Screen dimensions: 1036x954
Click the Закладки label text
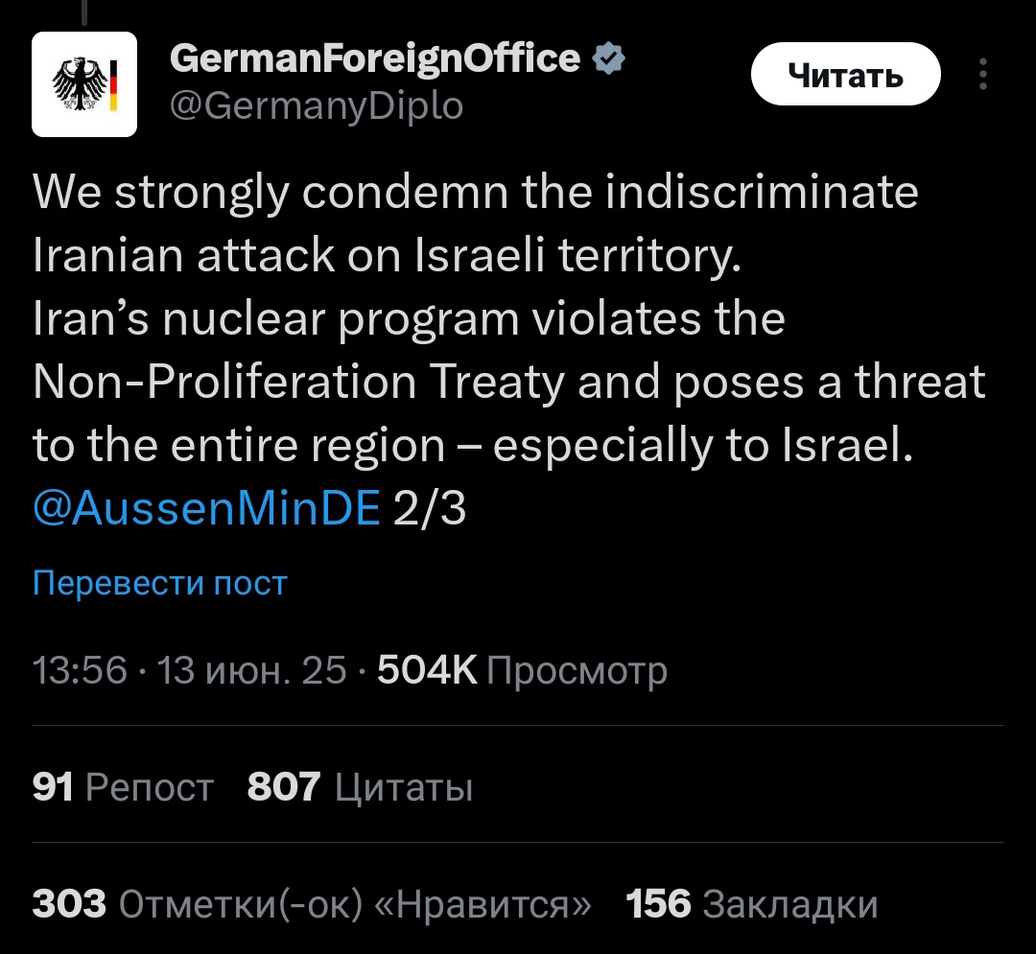pyautogui.click(x=790, y=904)
